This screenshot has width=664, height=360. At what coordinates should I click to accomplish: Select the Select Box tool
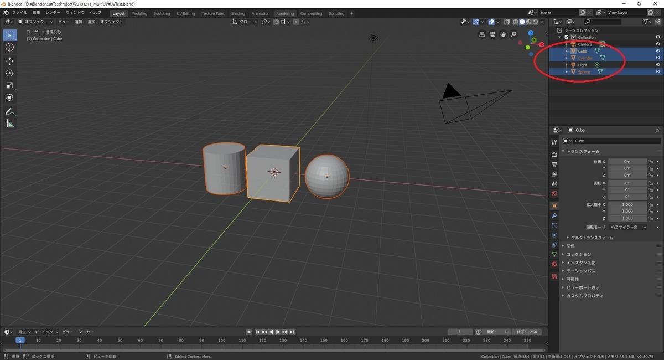pos(9,35)
